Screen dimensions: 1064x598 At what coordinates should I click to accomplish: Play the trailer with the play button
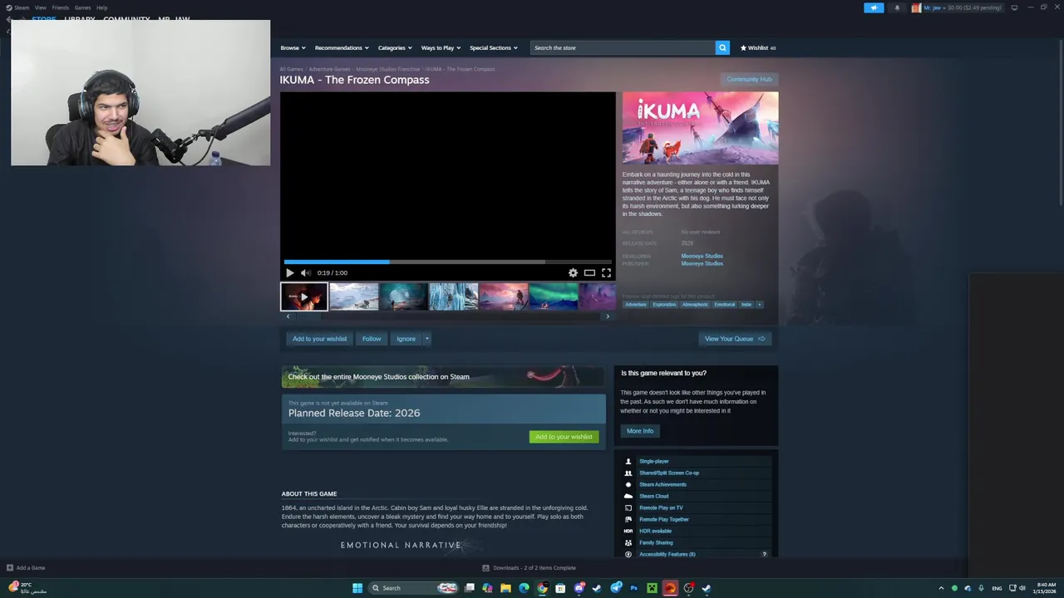289,272
